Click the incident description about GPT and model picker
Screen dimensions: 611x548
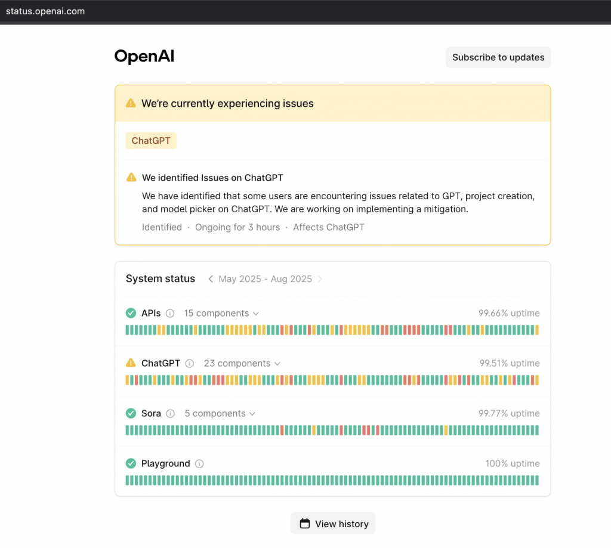[x=338, y=203]
